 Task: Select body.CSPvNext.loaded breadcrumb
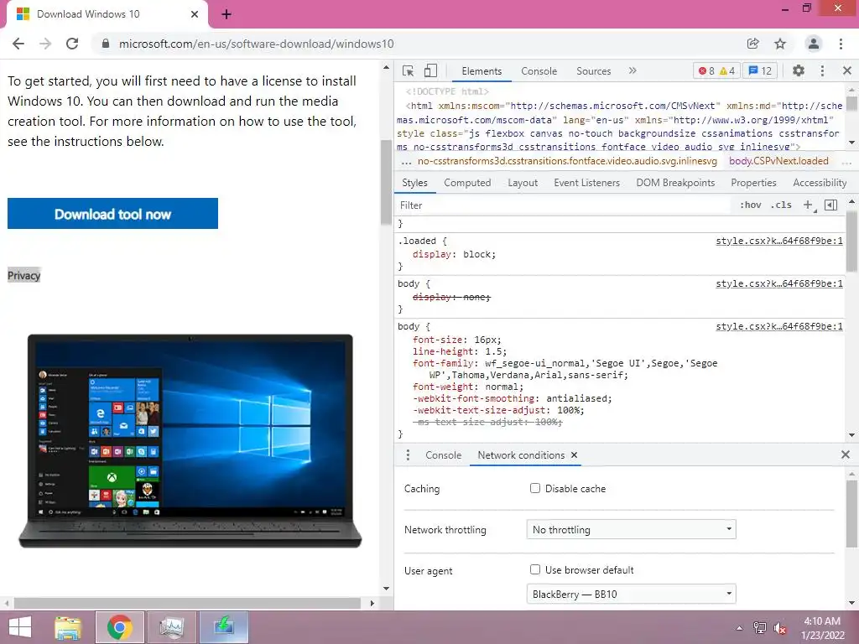click(x=778, y=161)
